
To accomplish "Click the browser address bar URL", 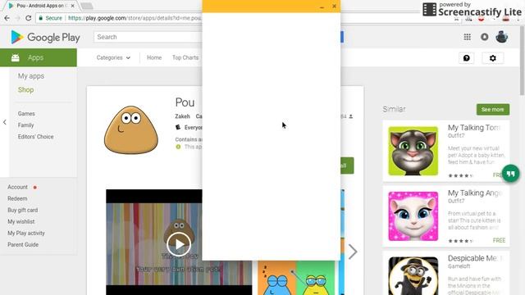I will pyautogui.click(x=135, y=18).
